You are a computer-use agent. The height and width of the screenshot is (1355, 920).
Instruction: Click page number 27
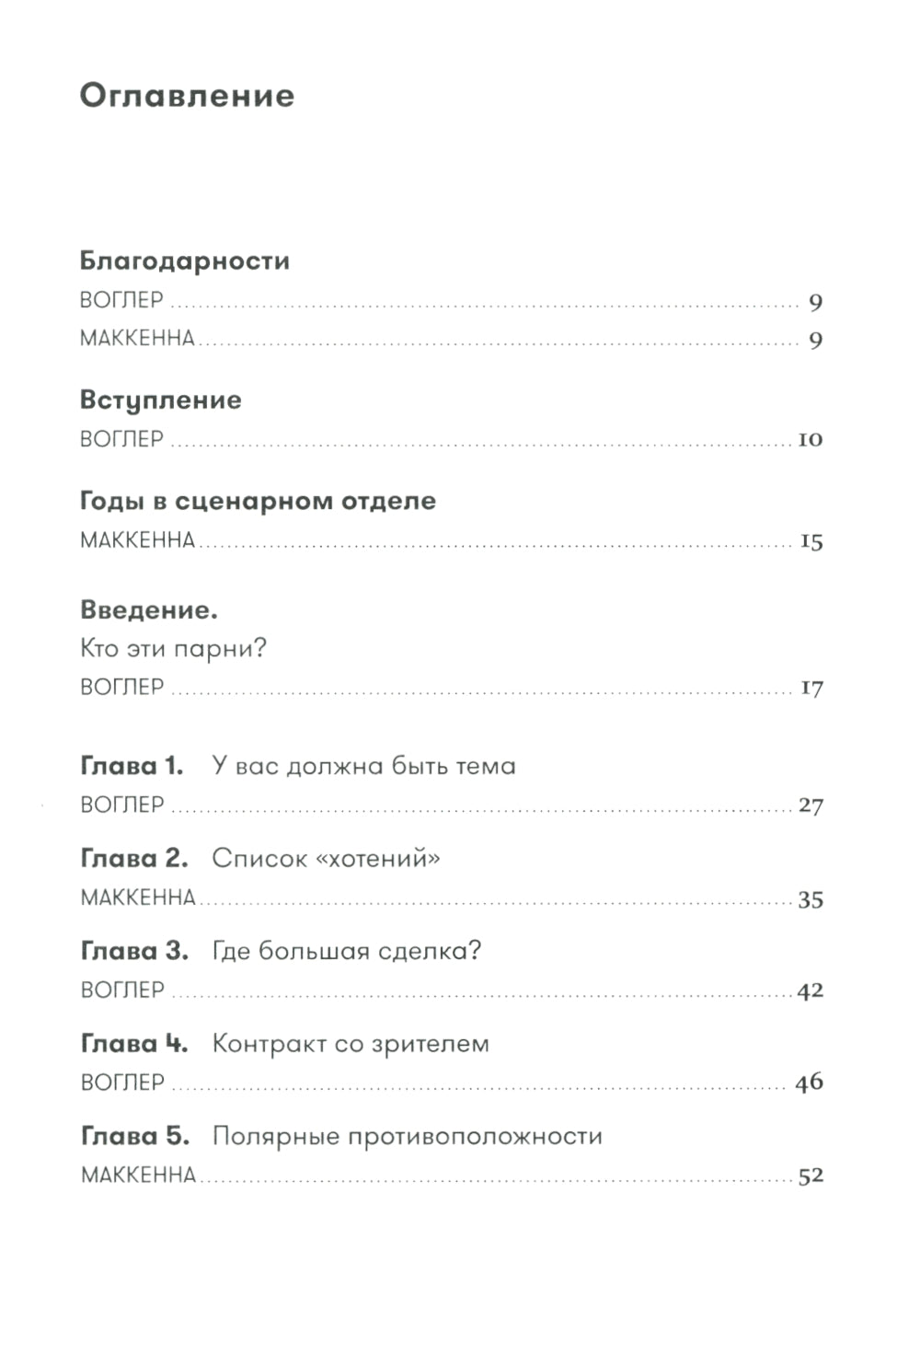pos(811,806)
